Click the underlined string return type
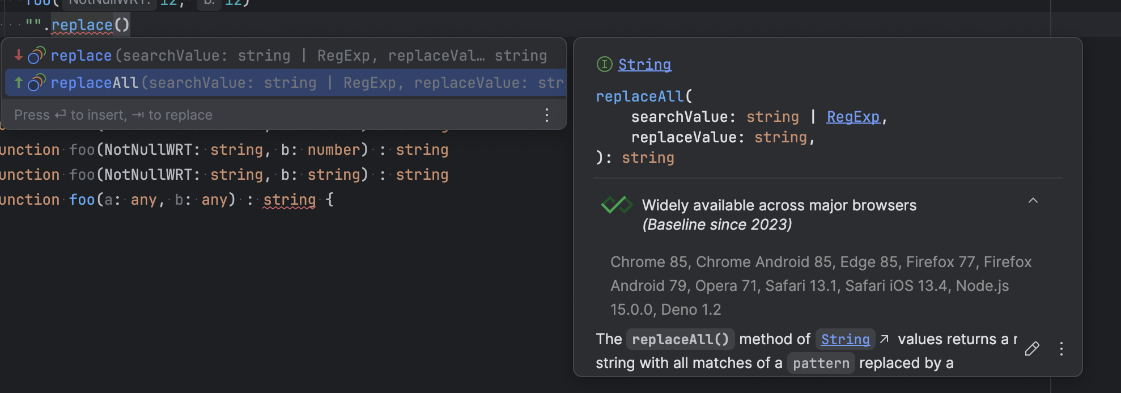Viewport: 1121px width, 393px height. click(289, 200)
